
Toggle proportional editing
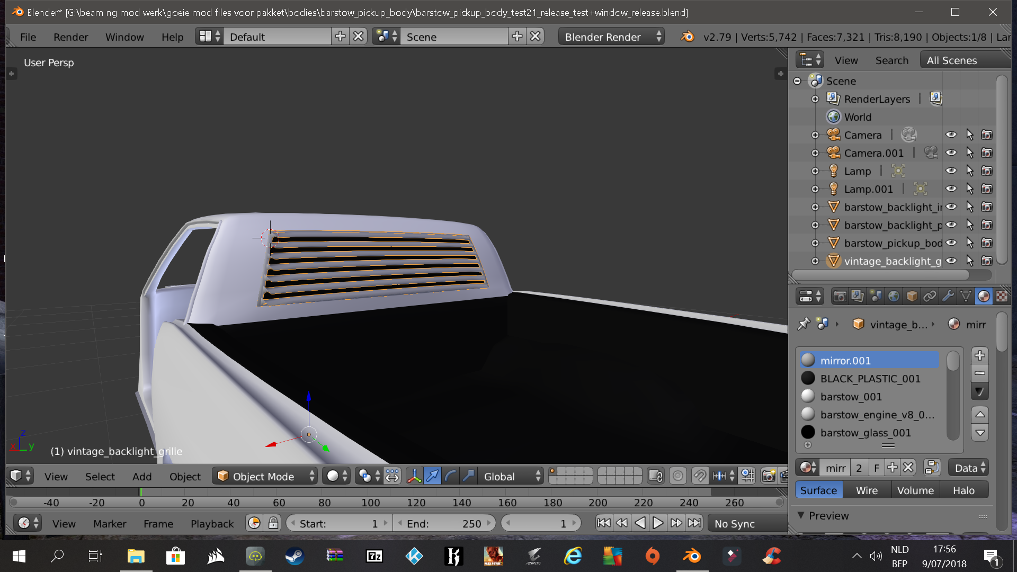click(677, 476)
